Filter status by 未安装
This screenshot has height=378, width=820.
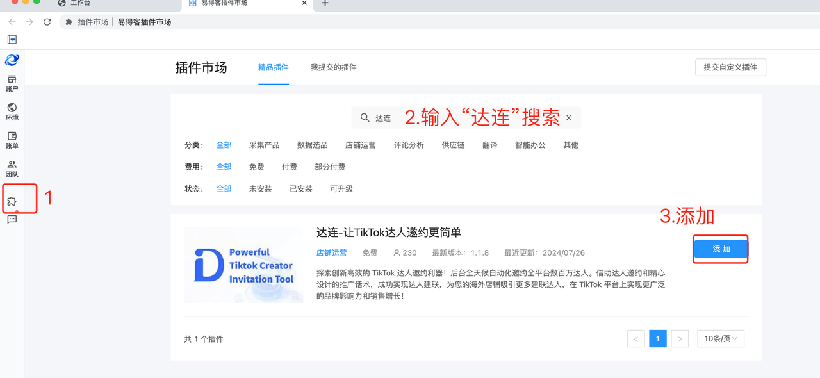[x=261, y=189]
